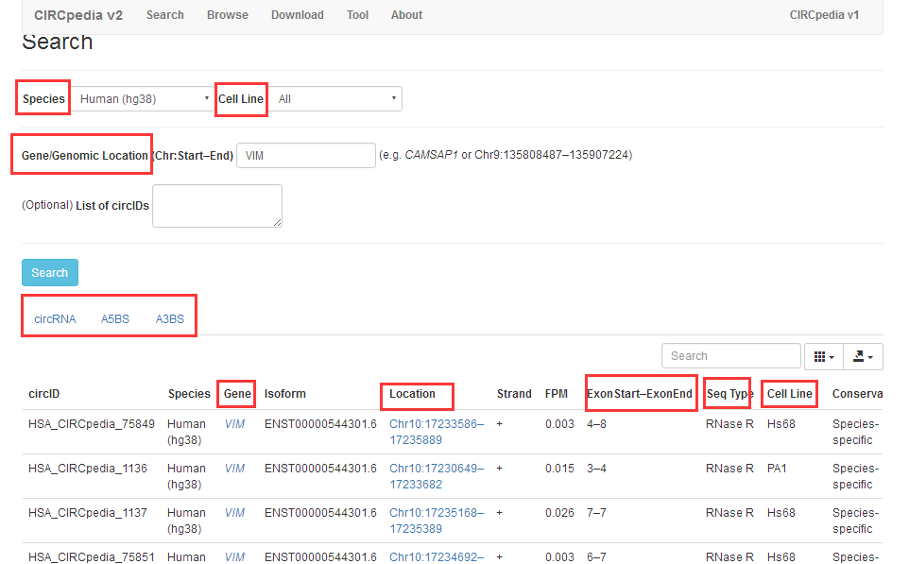This screenshot has width=909, height=564.
Task: Click the List of circIDs text area
Action: point(216,206)
